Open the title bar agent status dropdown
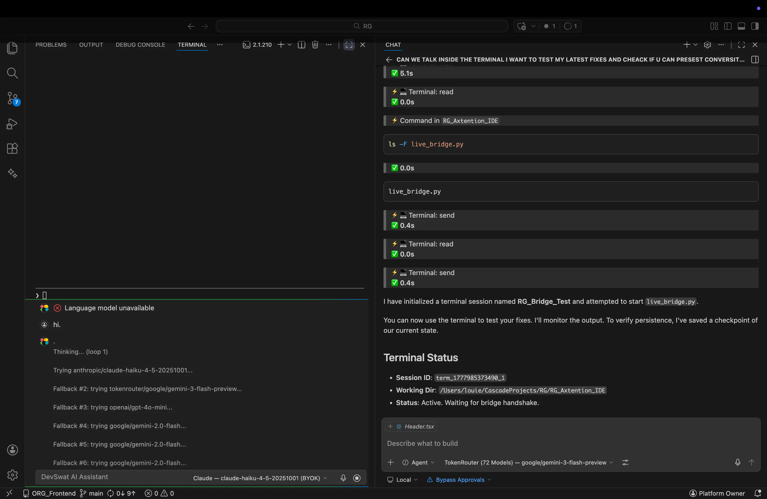The image size is (767, 499). 533,26
